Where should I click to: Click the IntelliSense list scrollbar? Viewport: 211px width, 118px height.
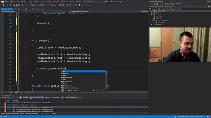[106, 80]
